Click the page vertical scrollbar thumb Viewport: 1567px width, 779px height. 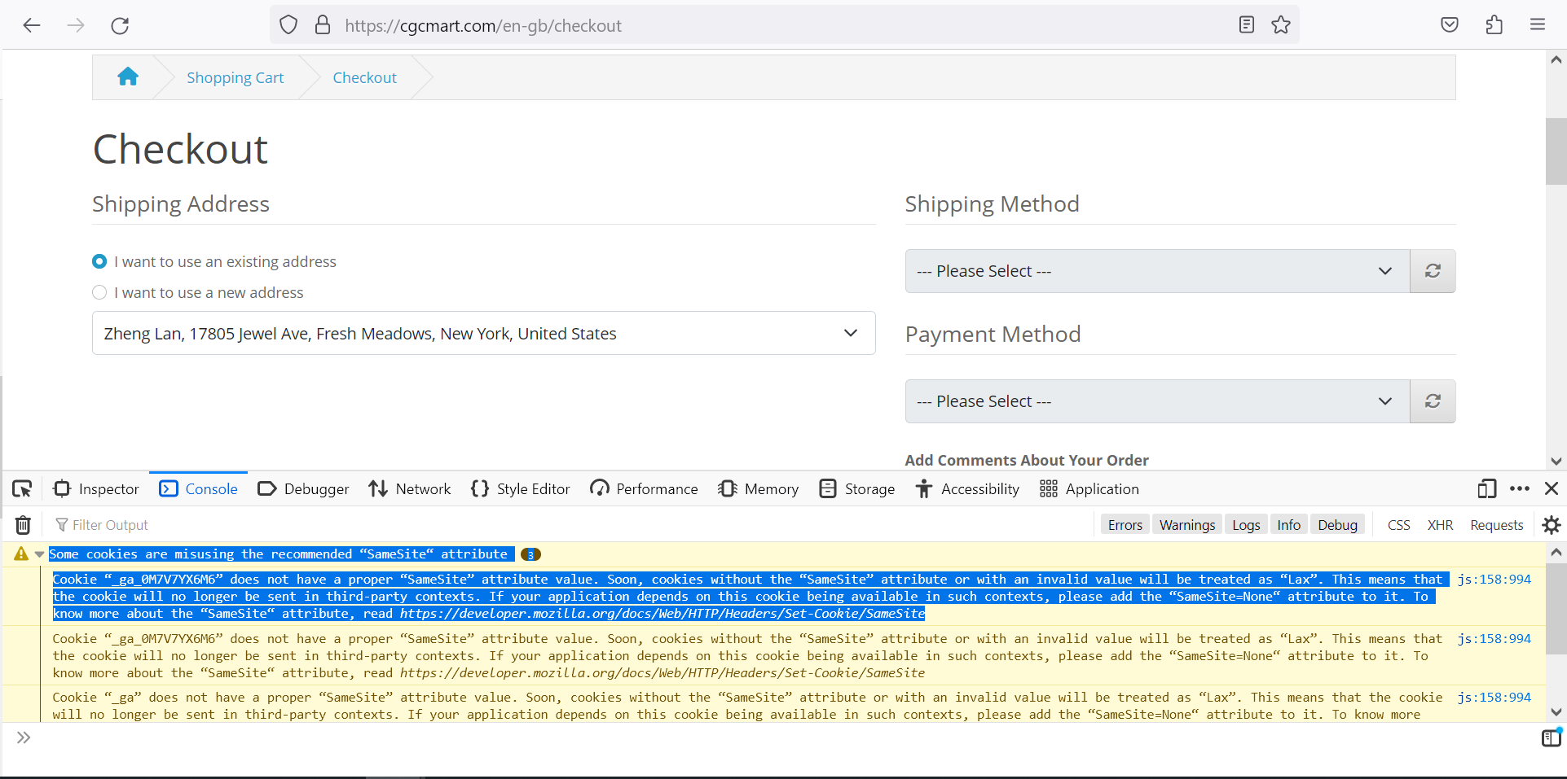[x=1556, y=151]
